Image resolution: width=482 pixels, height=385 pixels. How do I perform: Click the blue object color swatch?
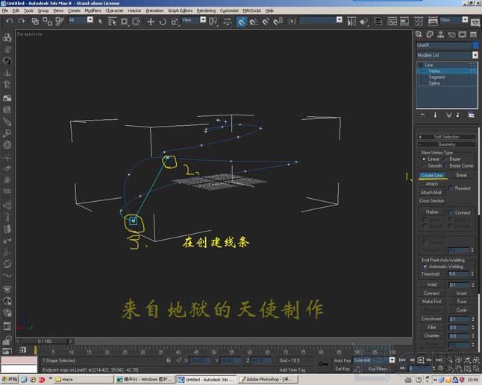tap(475, 45)
